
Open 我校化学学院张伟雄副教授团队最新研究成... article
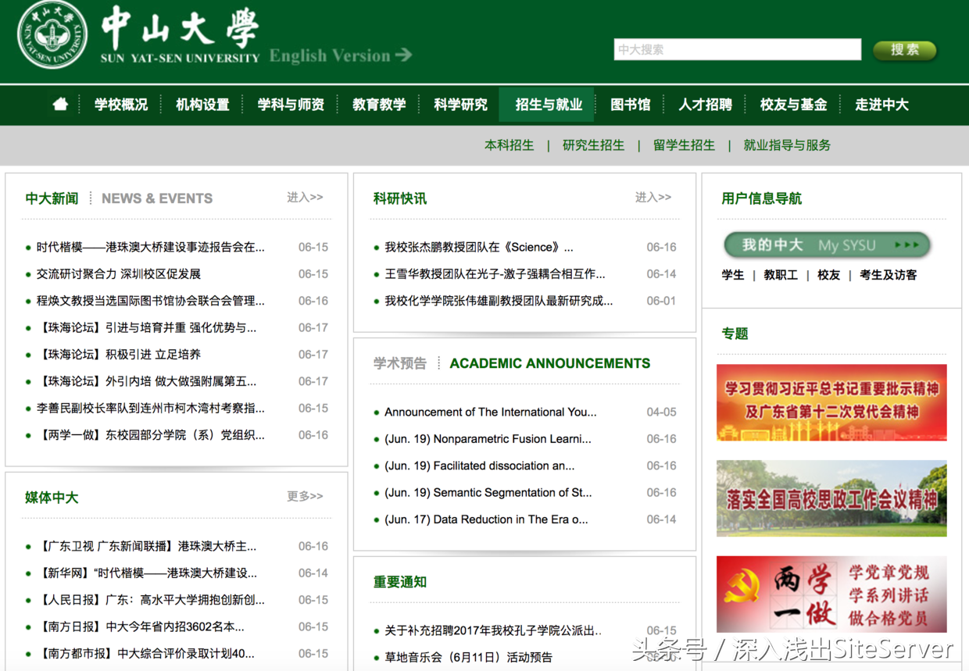pos(499,301)
